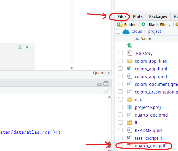Switch to the Plots tab
Screen dimensions: 178x151
coord(138,17)
